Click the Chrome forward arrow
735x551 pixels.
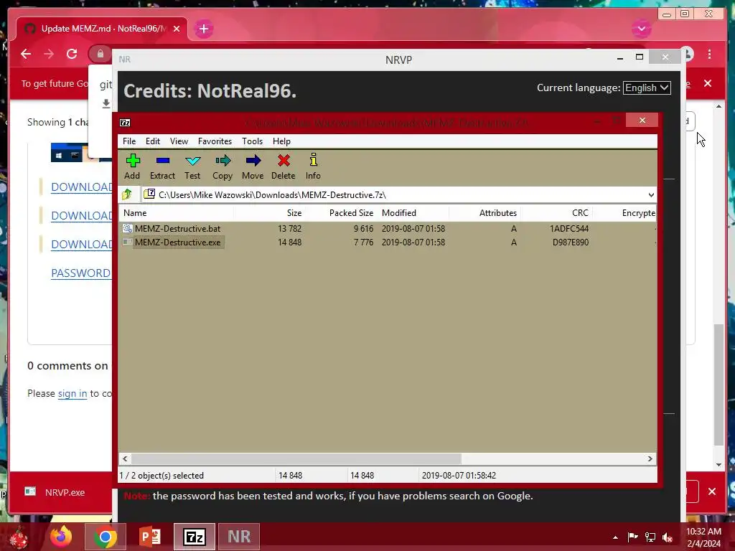tap(49, 54)
